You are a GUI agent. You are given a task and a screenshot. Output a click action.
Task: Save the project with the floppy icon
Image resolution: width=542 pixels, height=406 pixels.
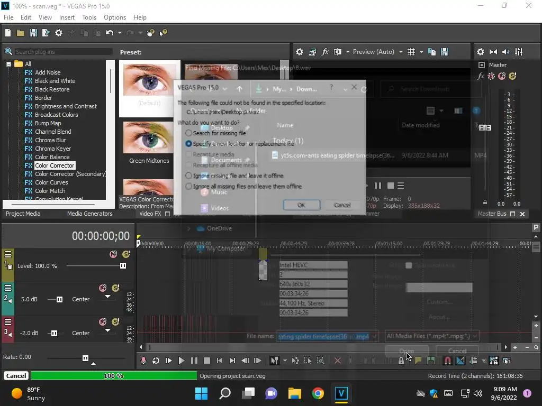(x=33, y=33)
